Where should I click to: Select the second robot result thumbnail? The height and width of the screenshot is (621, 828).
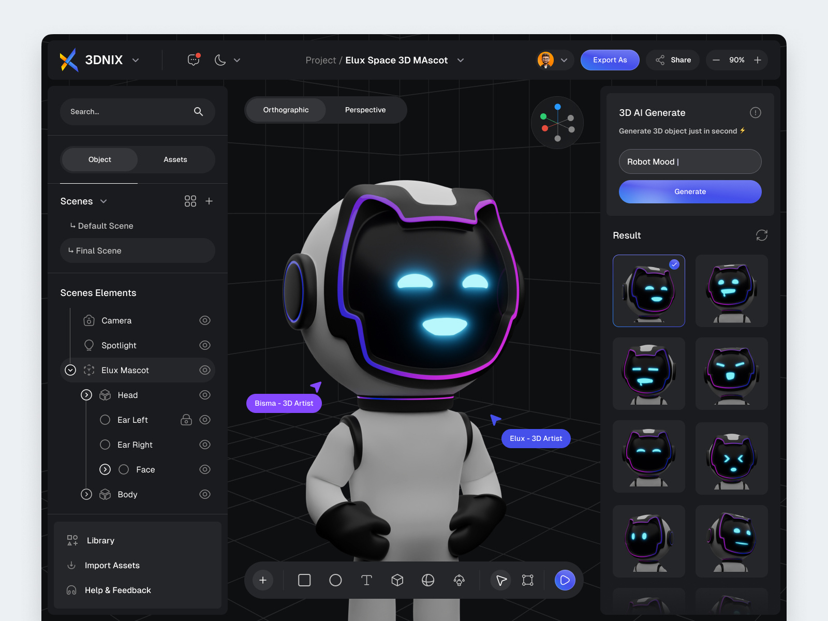pyautogui.click(x=731, y=291)
